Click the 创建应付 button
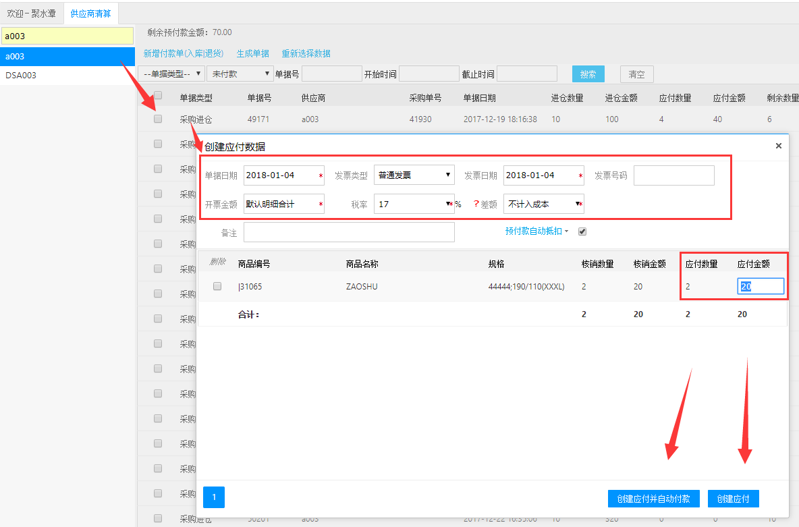The image size is (799, 527). (734, 499)
